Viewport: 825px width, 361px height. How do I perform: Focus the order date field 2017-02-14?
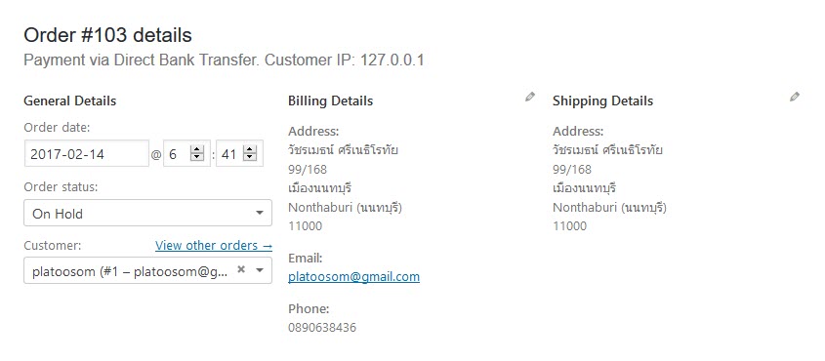click(87, 153)
